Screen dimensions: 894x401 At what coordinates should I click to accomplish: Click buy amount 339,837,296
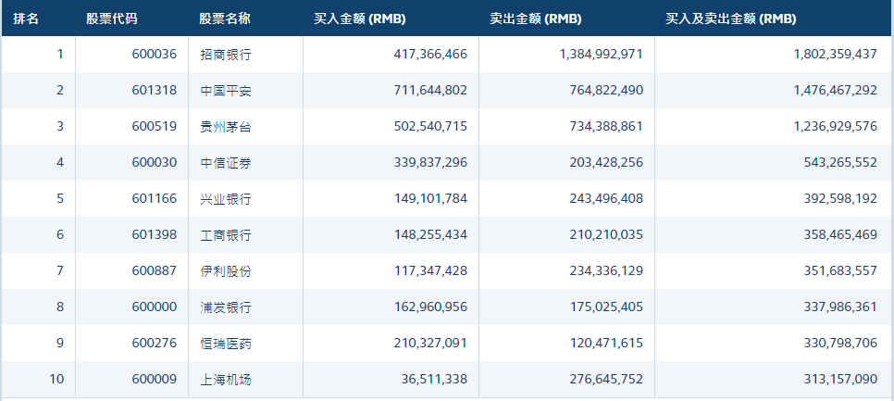coord(430,163)
